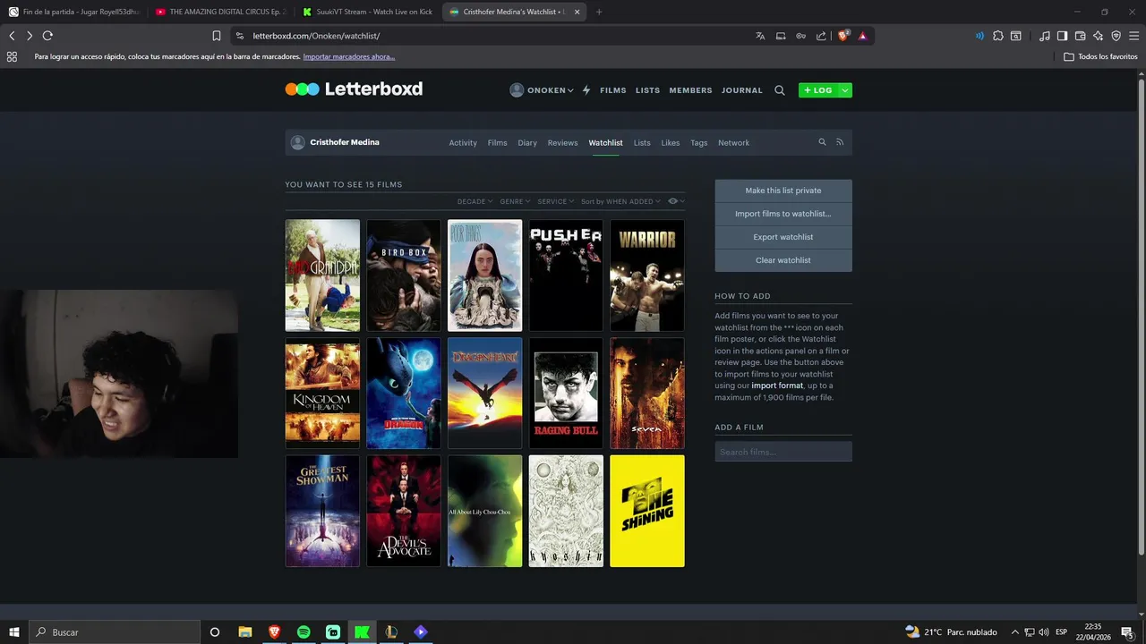Screen dimensions: 1146x644
Task: Reload the page
Action: (47, 36)
